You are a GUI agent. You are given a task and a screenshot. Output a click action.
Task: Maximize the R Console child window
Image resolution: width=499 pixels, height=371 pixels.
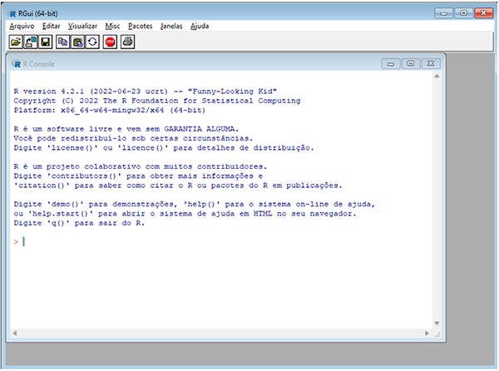coord(411,64)
